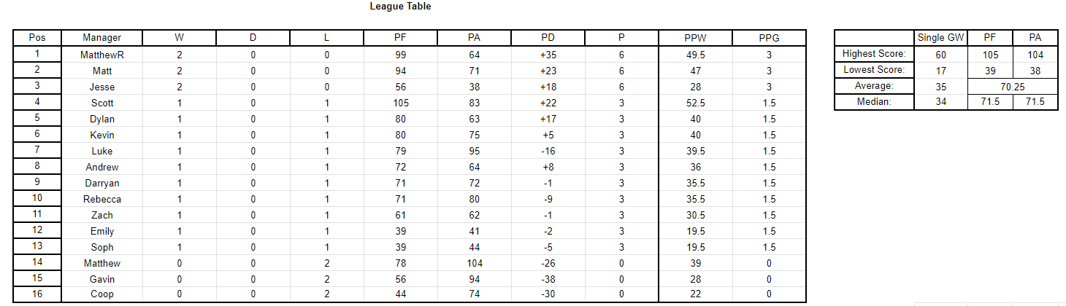This screenshot has height=306, width=1066.
Task: Select the PPW column header cell
Action: pyautogui.click(x=695, y=38)
